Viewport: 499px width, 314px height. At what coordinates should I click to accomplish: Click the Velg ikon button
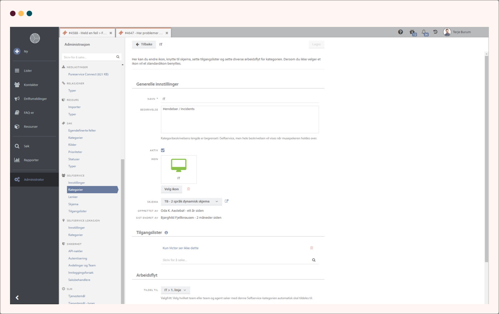(x=171, y=189)
